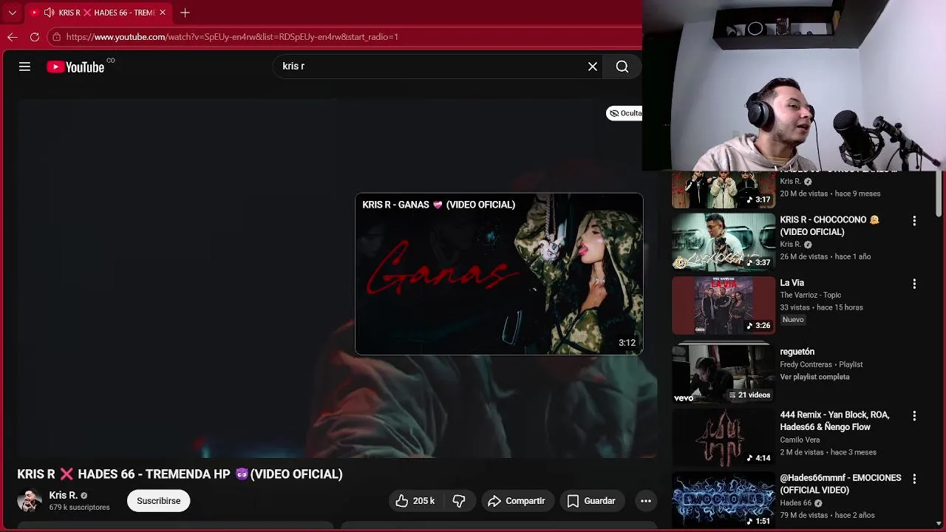The image size is (946, 532).
Task: Click the TREMENDA HP video title
Action: pos(180,474)
